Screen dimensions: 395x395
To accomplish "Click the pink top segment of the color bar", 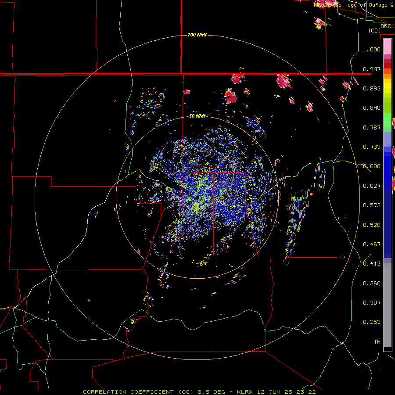I will pos(388,47).
